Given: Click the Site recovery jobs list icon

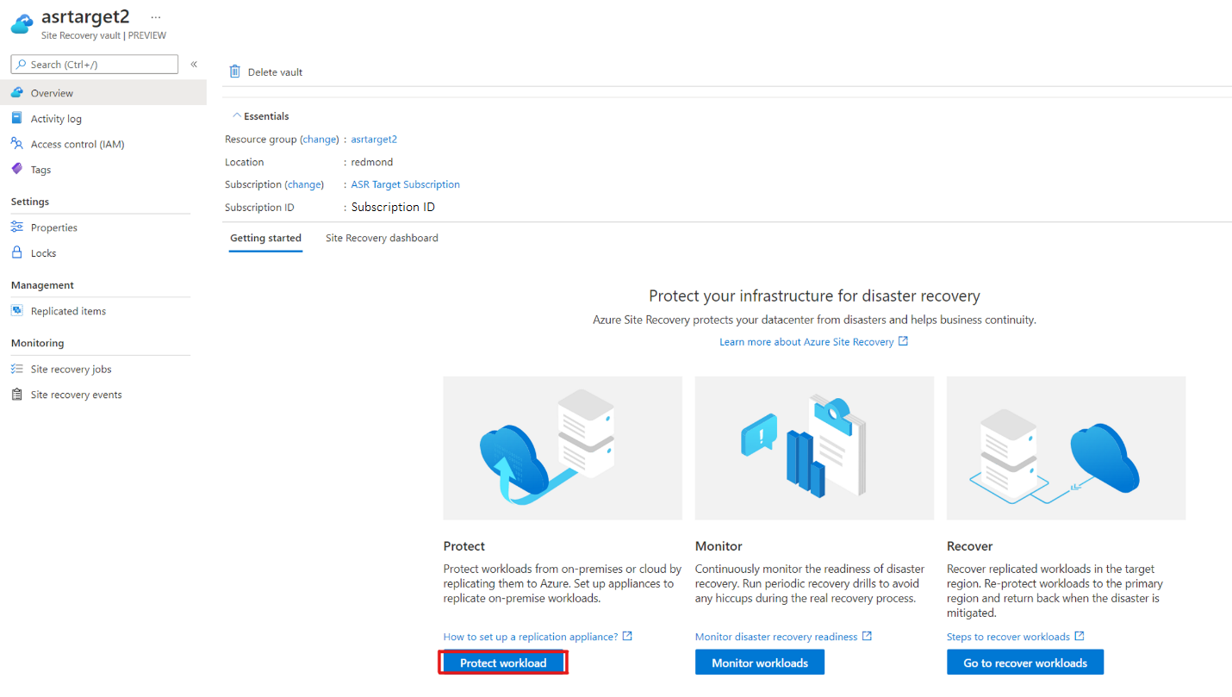Looking at the screenshot, I should [17, 369].
